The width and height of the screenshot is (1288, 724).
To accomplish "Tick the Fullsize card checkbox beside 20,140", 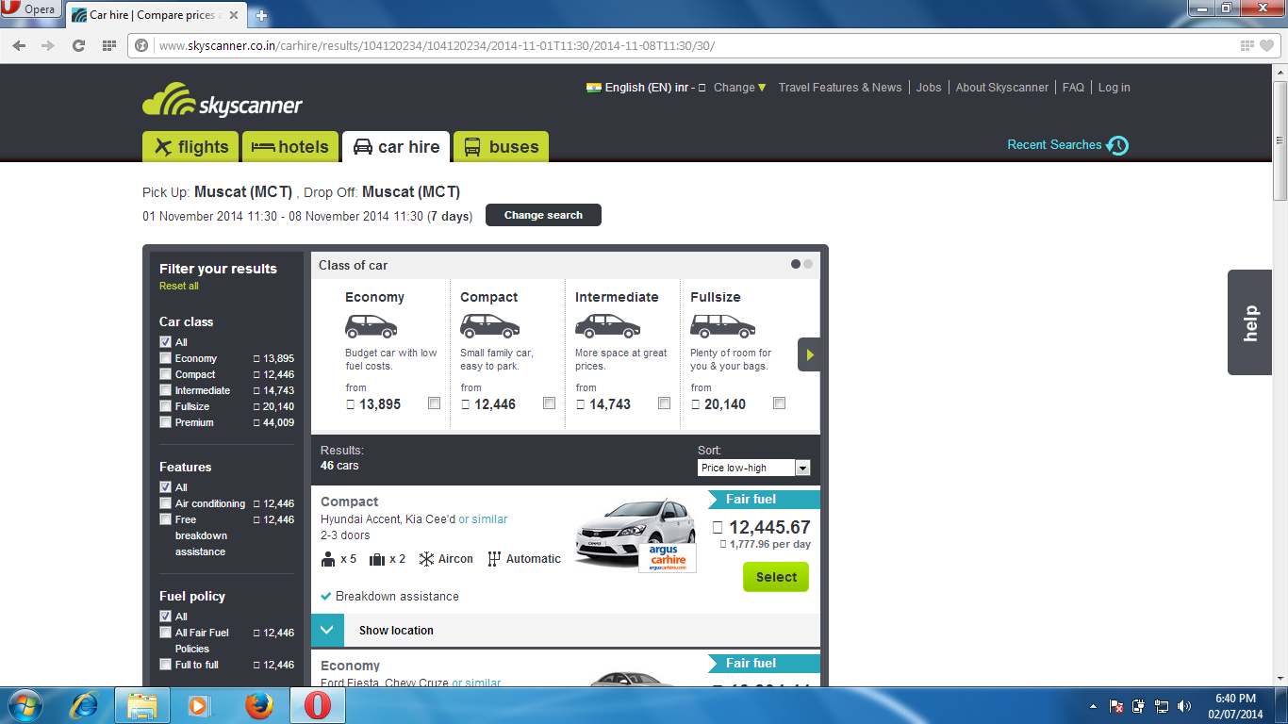I will (779, 403).
